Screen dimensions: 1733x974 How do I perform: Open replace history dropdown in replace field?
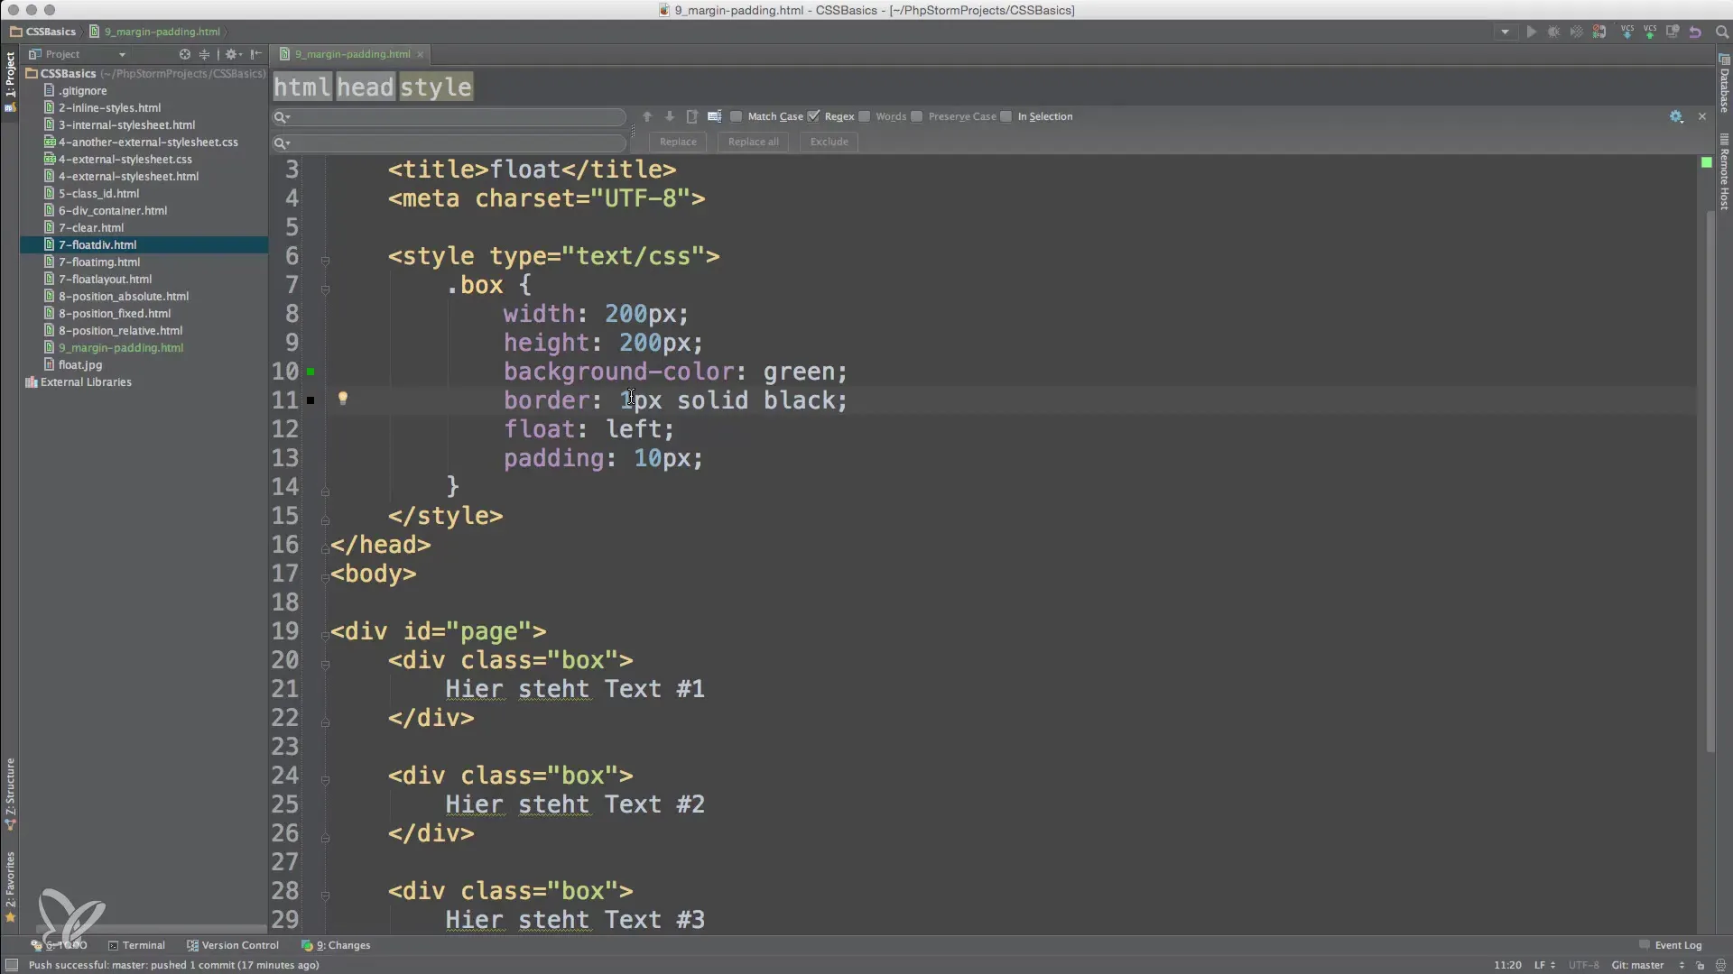click(x=283, y=142)
